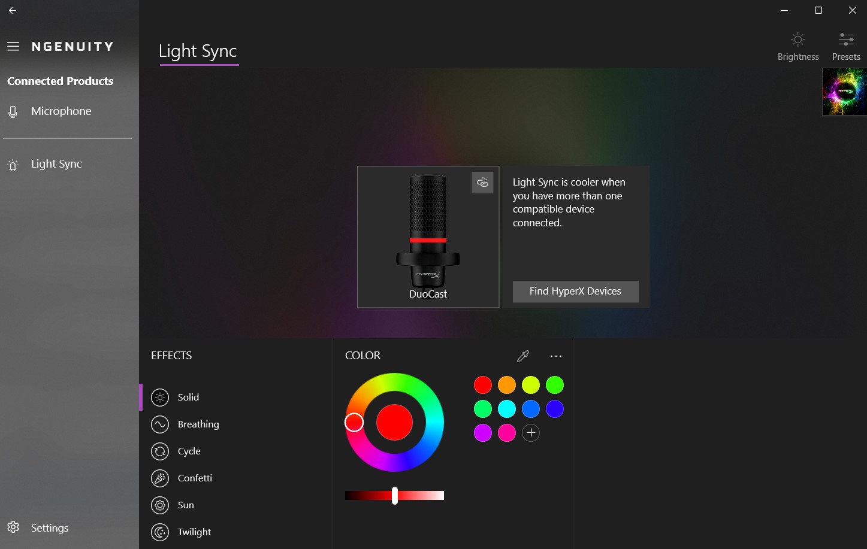
Task: Click the Light Sync tab heading
Action: click(198, 51)
